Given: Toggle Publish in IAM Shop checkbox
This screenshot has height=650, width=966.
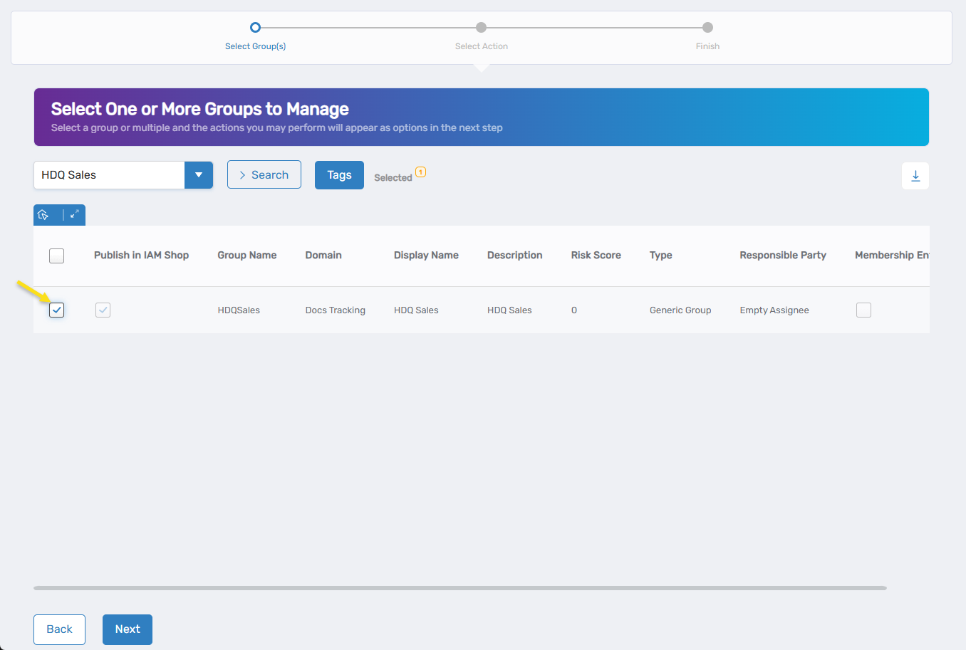Looking at the screenshot, I should tap(103, 310).
